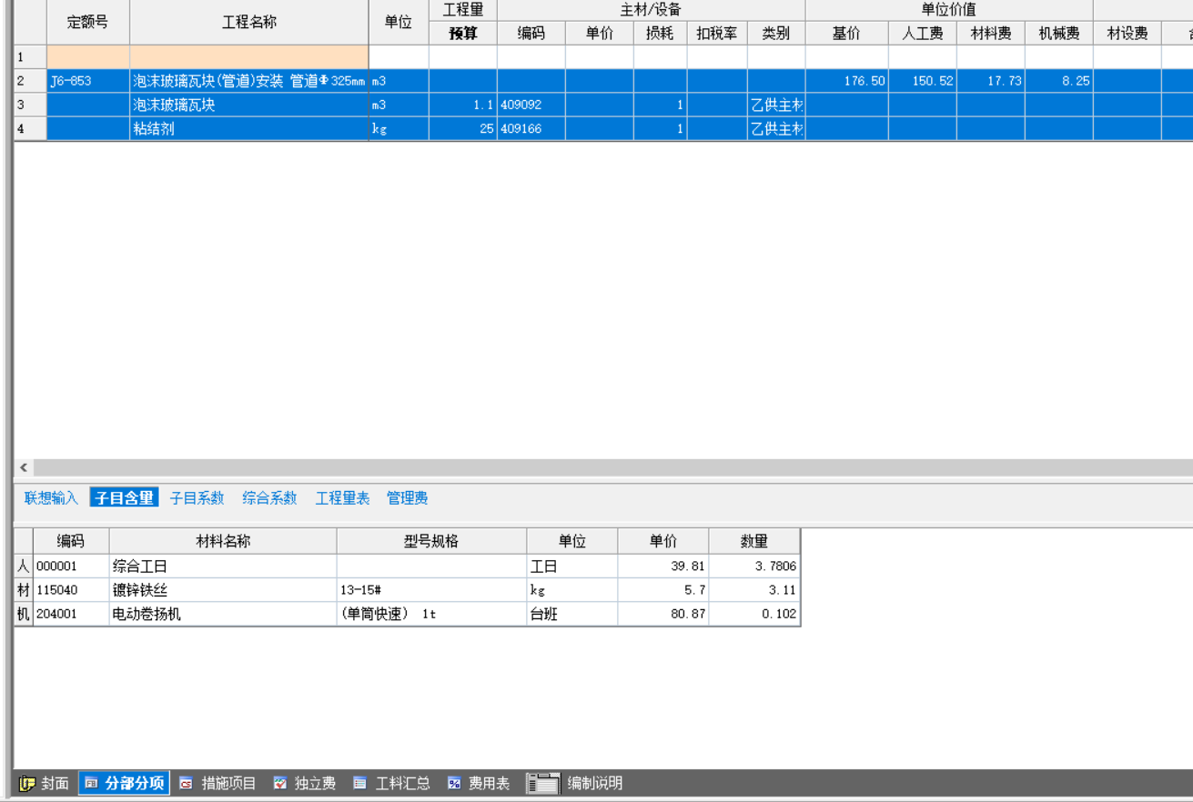1193x802 pixels.
Task: Click the 预算 column header
Action: [x=463, y=34]
